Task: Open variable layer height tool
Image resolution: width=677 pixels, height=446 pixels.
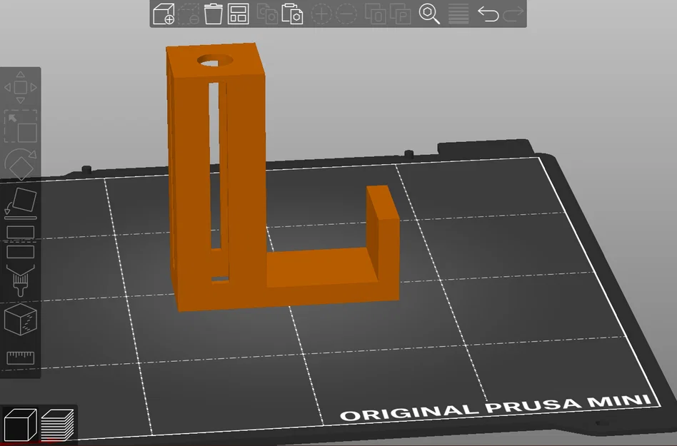Action: (x=458, y=14)
